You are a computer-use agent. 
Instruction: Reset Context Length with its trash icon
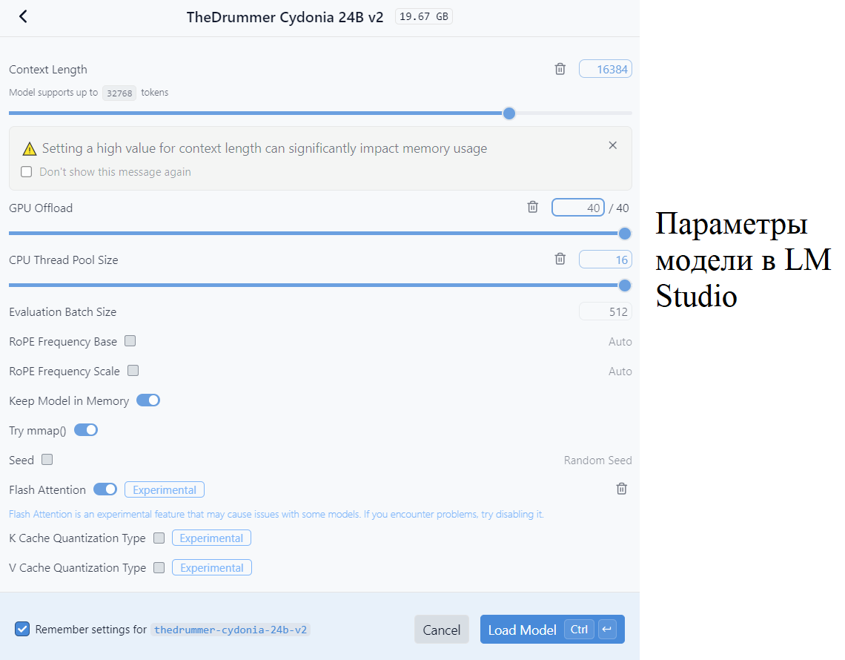point(560,69)
